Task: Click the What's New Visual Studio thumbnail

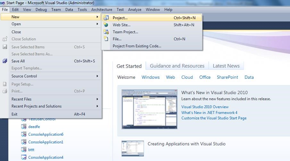Action: point(149,109)
